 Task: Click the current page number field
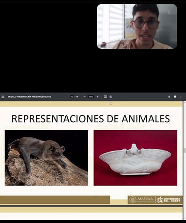(x=72, y=97)
